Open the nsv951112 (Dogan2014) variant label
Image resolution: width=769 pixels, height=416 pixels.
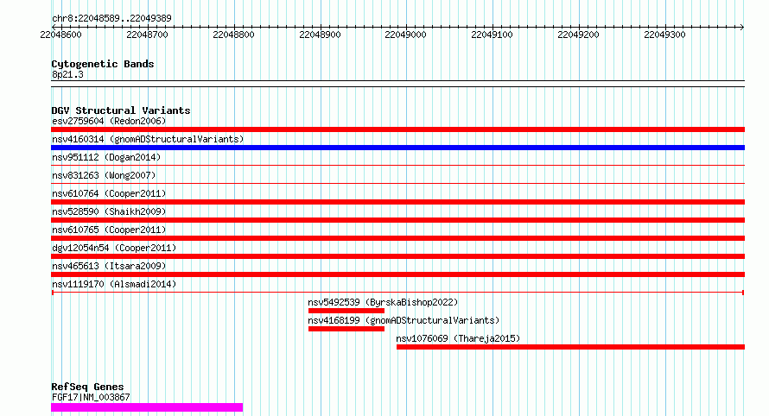coord(106,157)
